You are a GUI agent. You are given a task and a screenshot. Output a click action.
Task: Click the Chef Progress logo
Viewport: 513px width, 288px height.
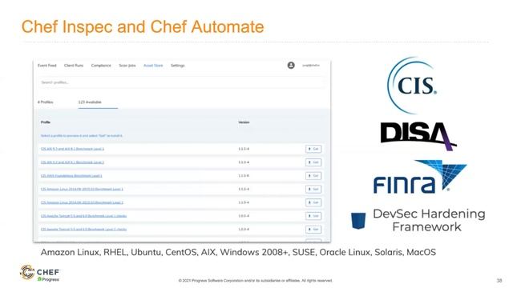tap(39, 273)
